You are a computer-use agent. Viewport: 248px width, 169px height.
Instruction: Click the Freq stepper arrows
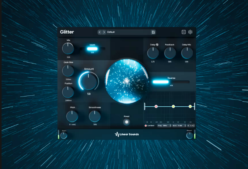pos(170,126)
